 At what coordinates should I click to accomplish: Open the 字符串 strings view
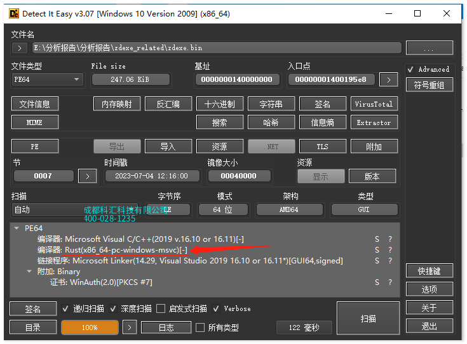click(x=271, y=104)
